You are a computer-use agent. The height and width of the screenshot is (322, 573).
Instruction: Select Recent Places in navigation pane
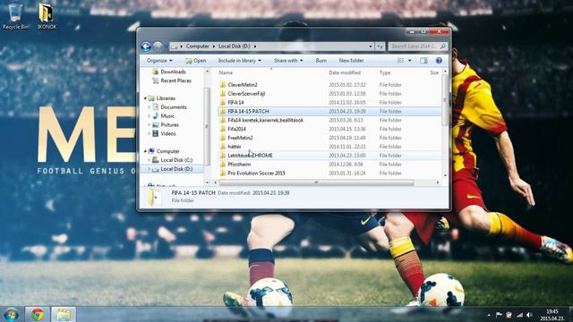tap(175, 80)
